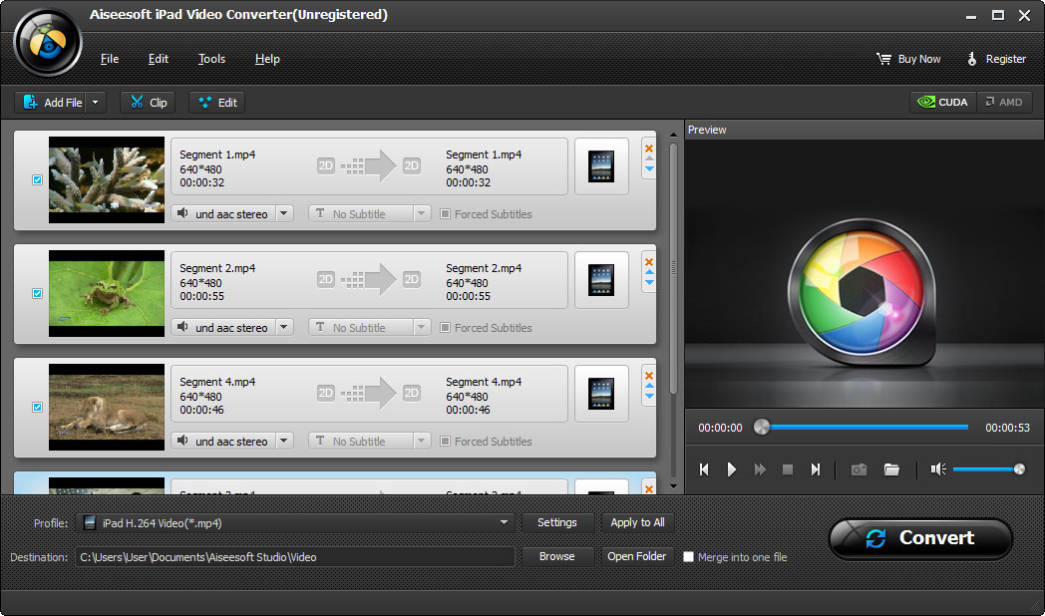Move Segment 1.mp4 down in list

click(x=649, y=169)
